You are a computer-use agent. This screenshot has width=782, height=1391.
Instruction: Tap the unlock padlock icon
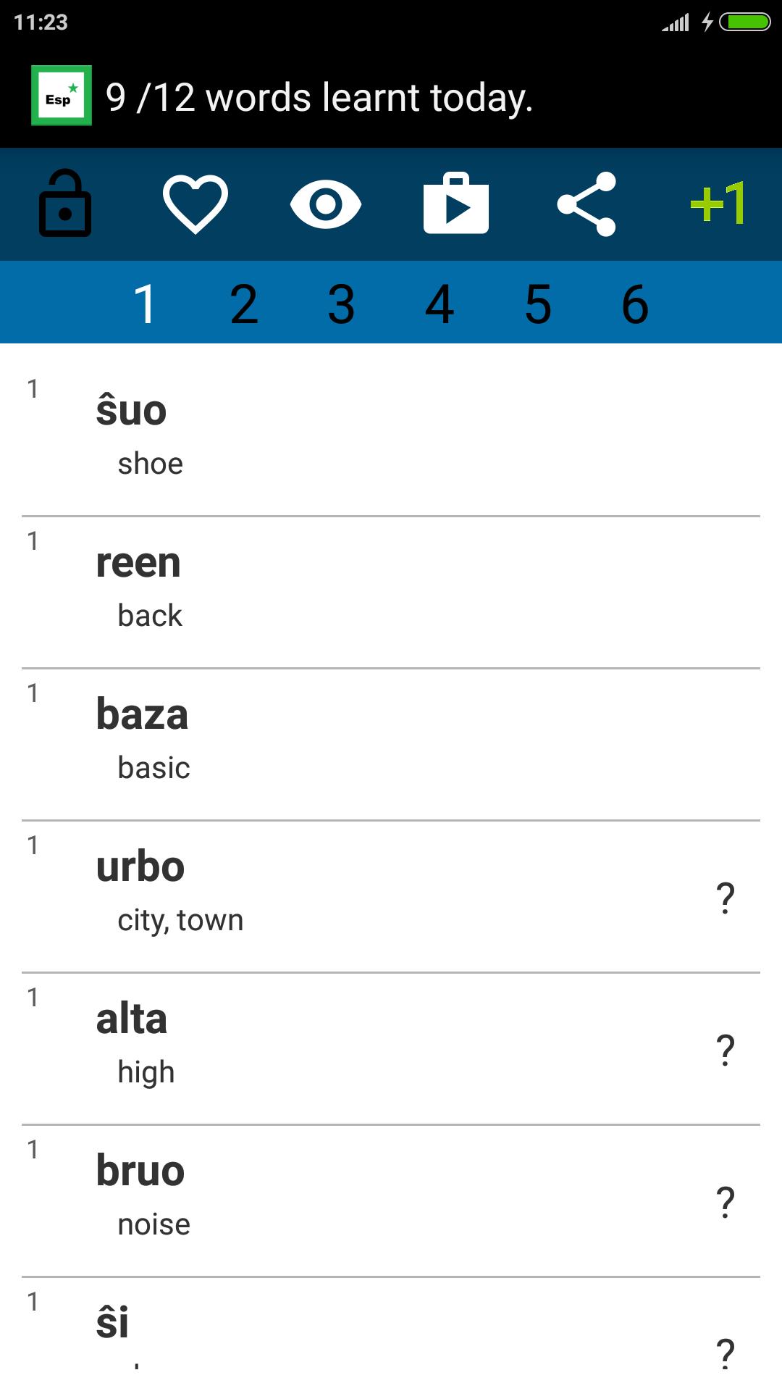tap(65, 204)
